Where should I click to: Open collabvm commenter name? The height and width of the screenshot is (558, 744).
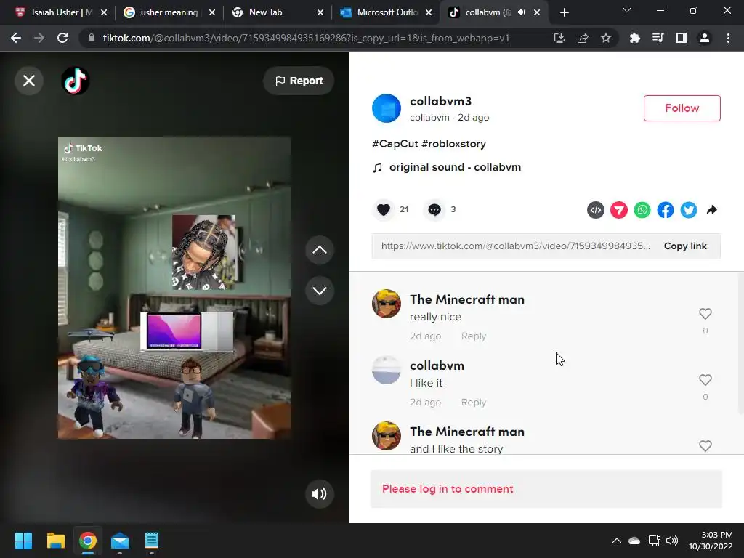(437, 365)
